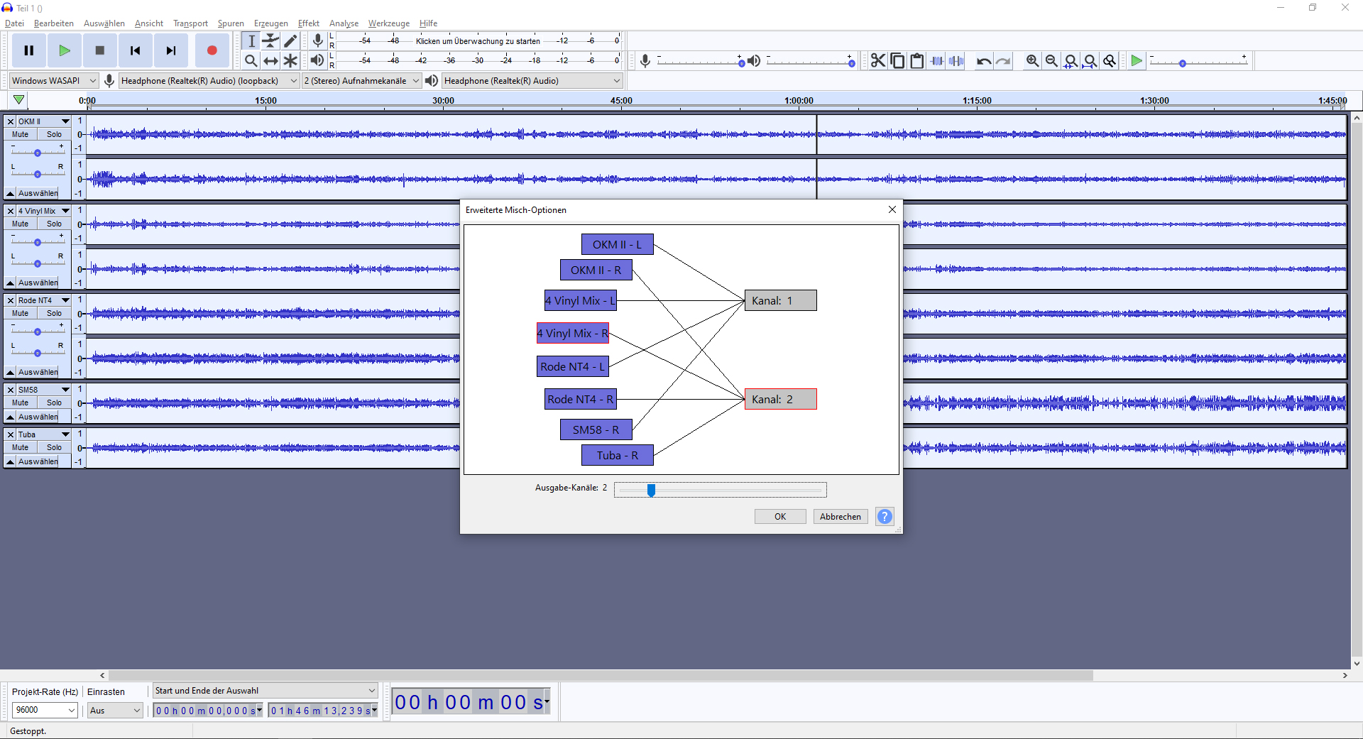The image size is (1363, 739).
Task: Select the Multi-tool asterisk icon
Action: coord(290,61)
